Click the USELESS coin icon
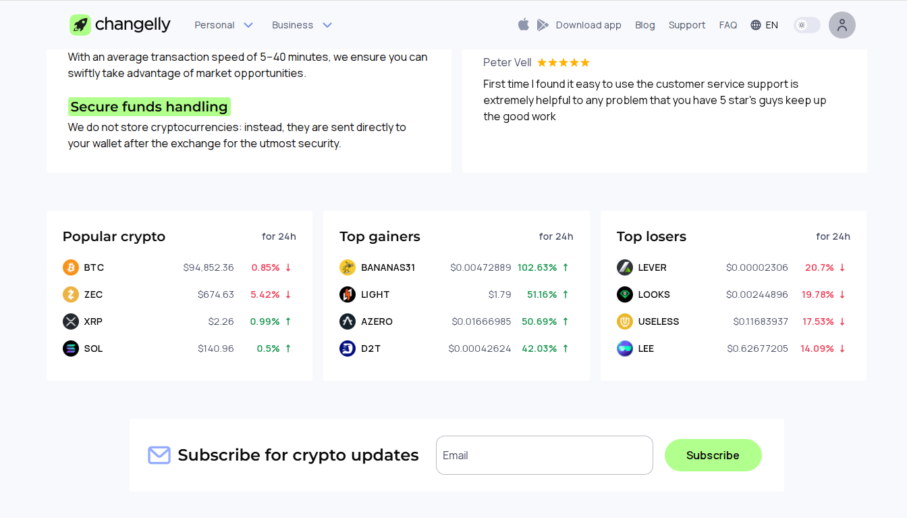Image resolution: width=907 pixels, height=518 pixels. point(625,321)
